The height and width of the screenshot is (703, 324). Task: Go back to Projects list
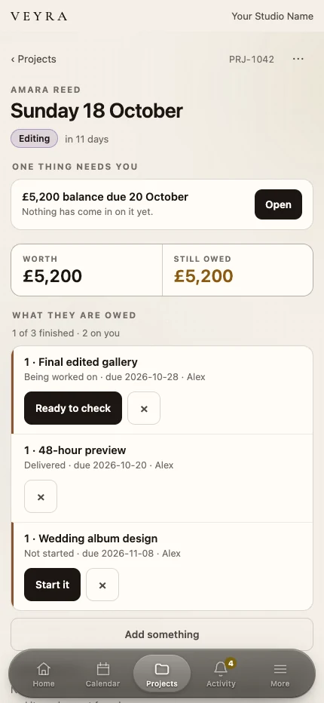coord(34,59)
